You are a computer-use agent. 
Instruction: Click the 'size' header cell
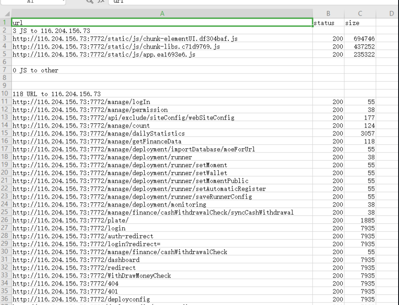pyautogui.click(x=360, y=23)
